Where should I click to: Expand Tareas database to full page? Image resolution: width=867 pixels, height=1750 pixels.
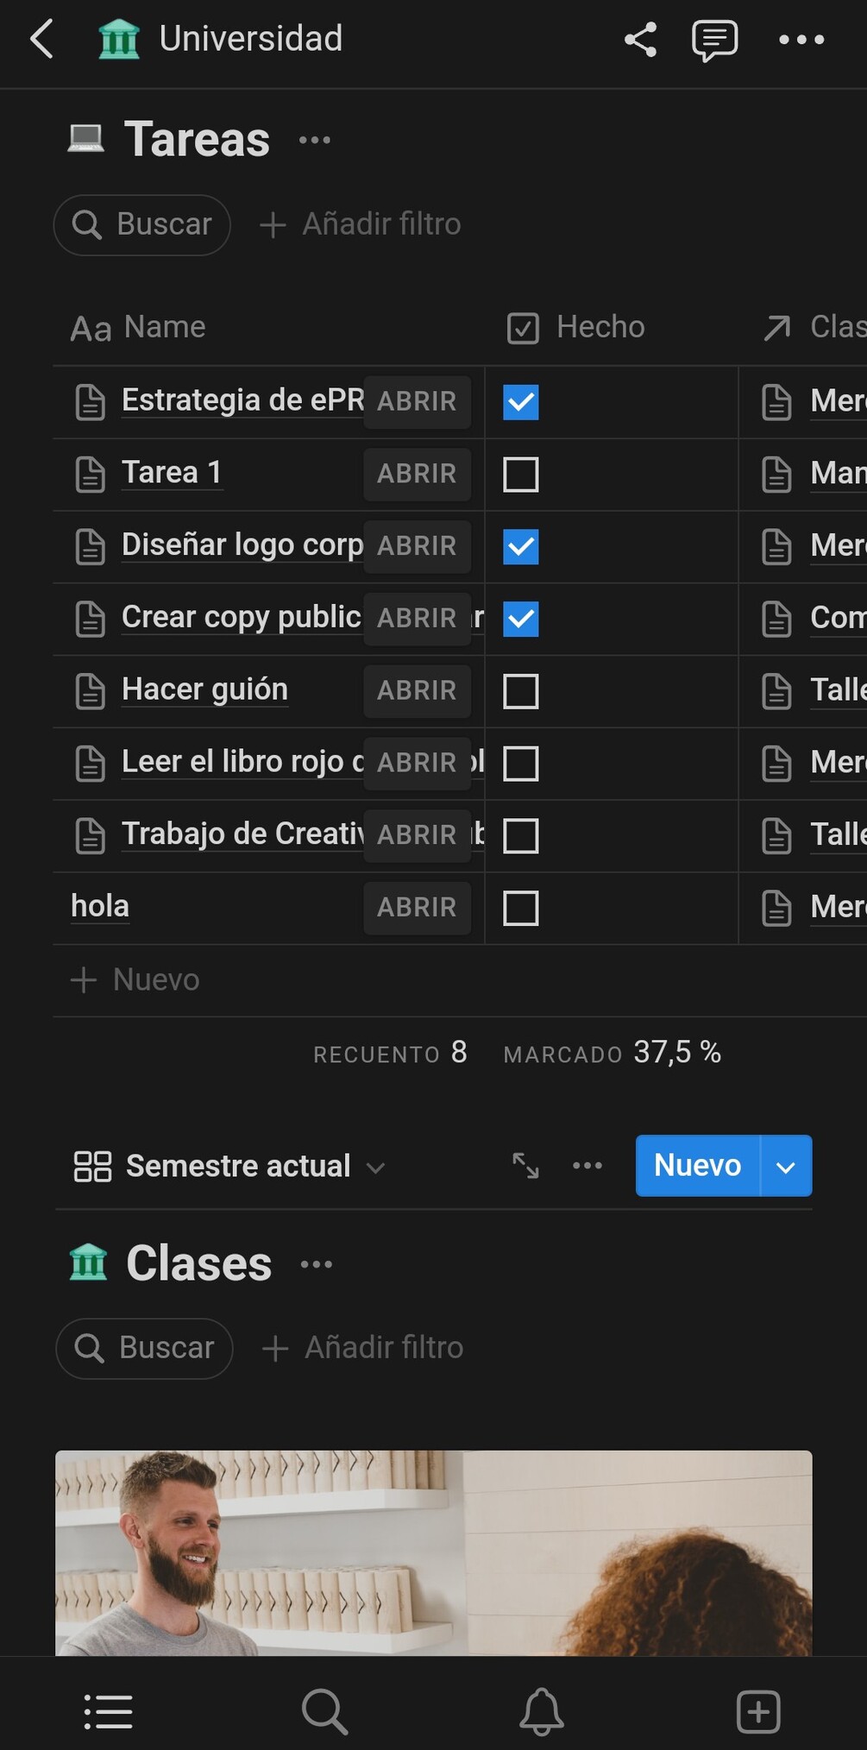tap(525, 1166)
